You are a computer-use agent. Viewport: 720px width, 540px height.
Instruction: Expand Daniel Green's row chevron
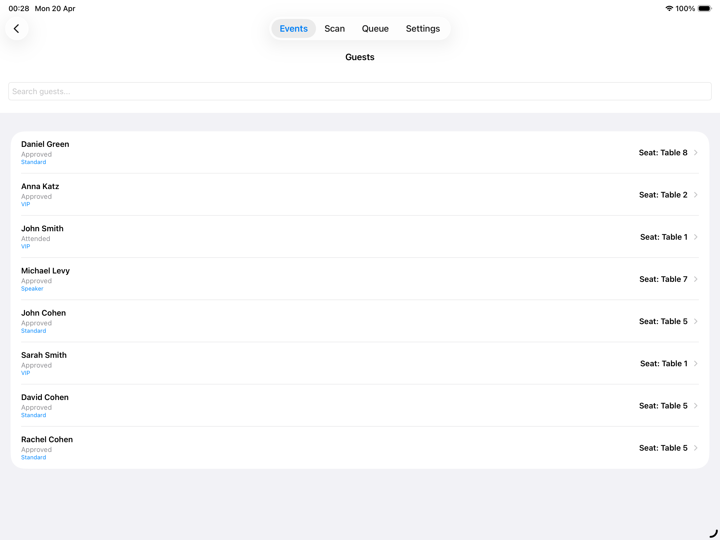point(695,153)
